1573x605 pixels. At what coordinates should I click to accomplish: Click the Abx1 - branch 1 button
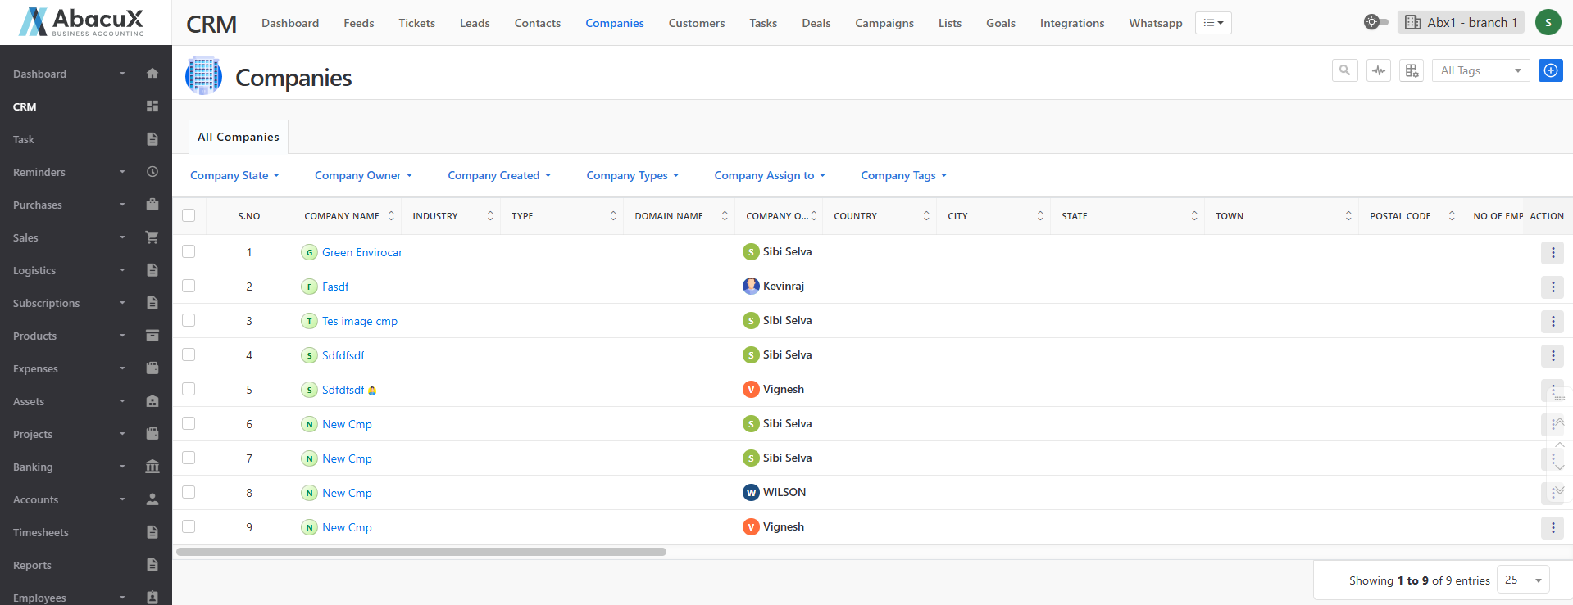1461,22
